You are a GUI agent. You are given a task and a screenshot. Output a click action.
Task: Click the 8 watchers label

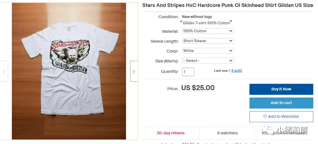pos(227,133)
